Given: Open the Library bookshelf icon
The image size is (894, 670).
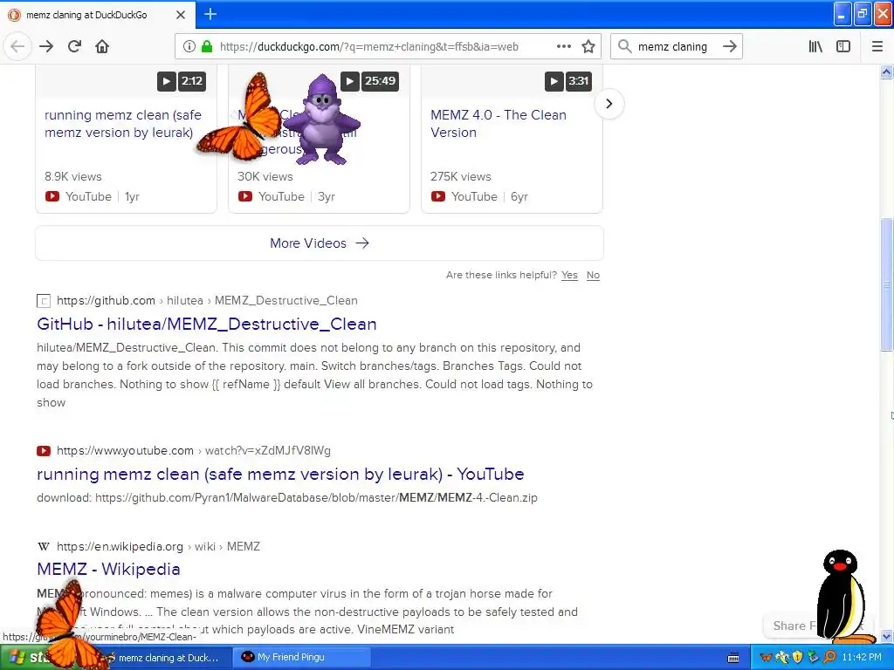Looking at the screenshot, I should point(815,47).
